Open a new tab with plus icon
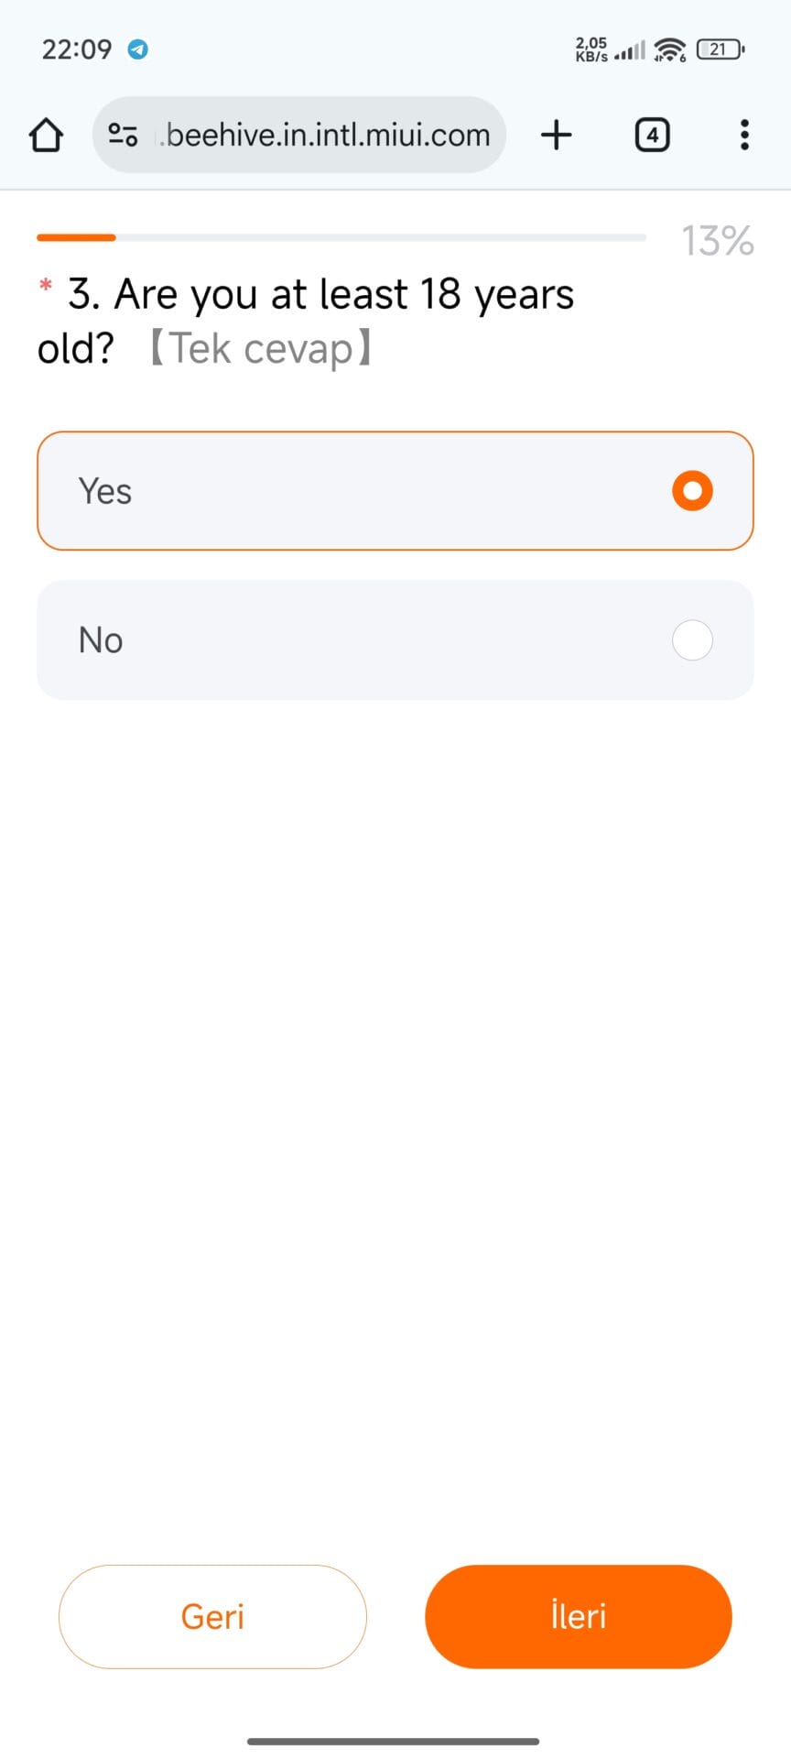 [x=556, y=135]
